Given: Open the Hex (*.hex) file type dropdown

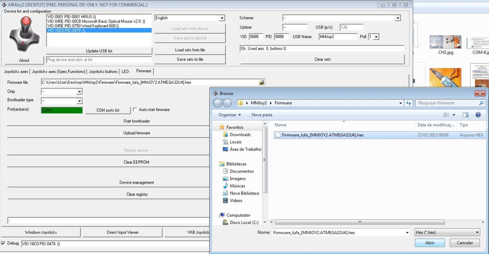Looking at the screenshot, I should (447, 232).
